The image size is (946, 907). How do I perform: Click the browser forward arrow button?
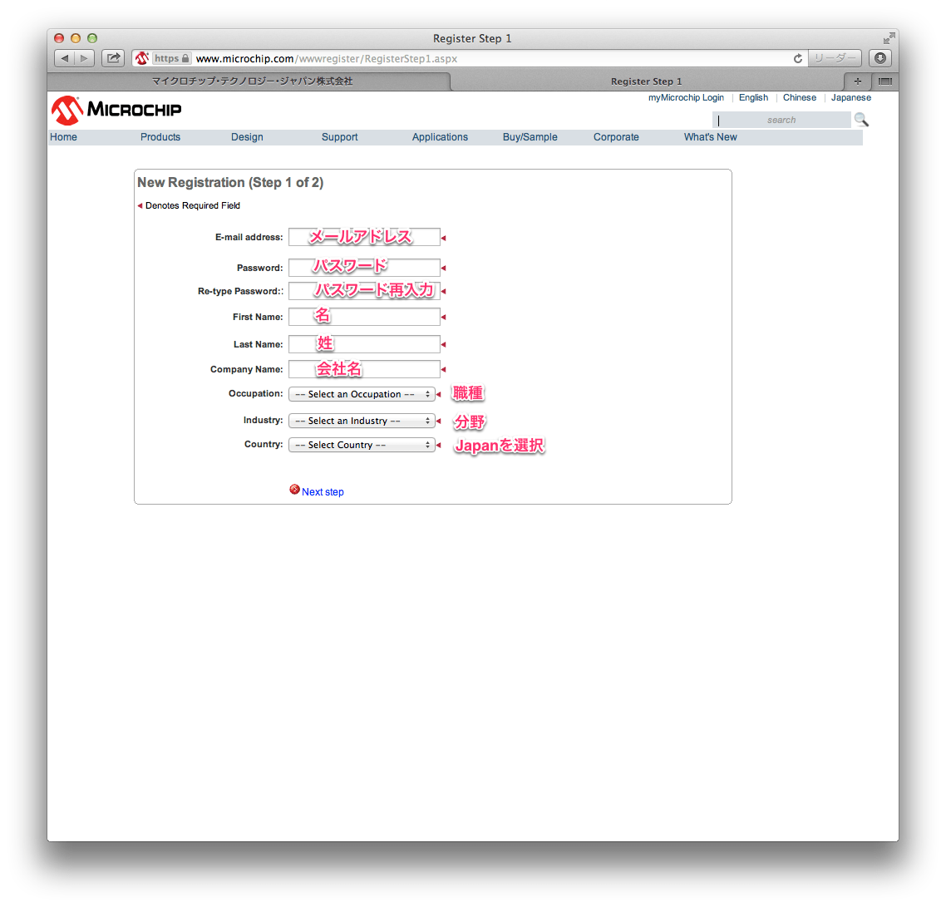(x=85, y=58)
